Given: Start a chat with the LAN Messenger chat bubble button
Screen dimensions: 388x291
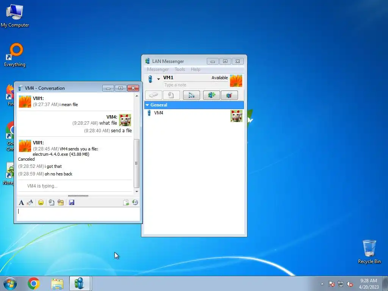Looking at the screenshot, I should (x=154, y=95).
